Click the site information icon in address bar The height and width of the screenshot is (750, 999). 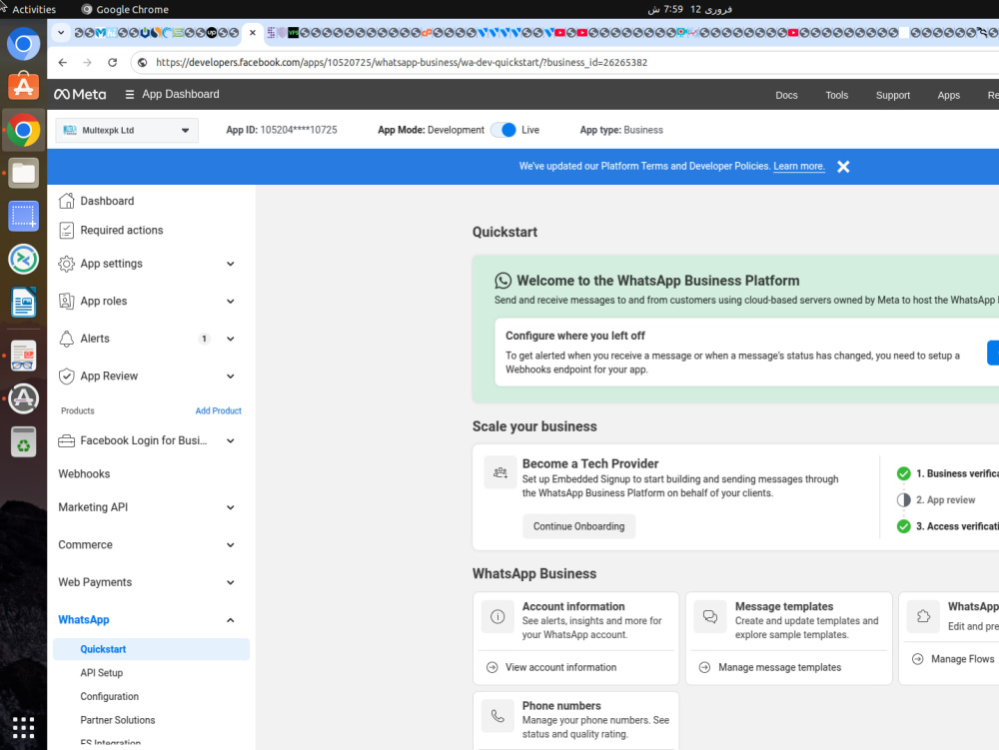coord(143,62)
